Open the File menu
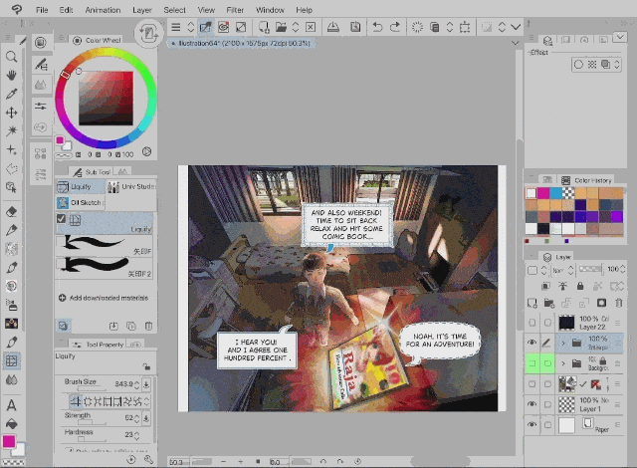This screenshot has height=468, width=637. click(x=42, y=10)
